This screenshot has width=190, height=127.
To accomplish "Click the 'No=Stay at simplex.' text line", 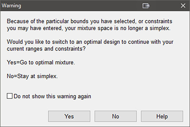I will (32, 76).
